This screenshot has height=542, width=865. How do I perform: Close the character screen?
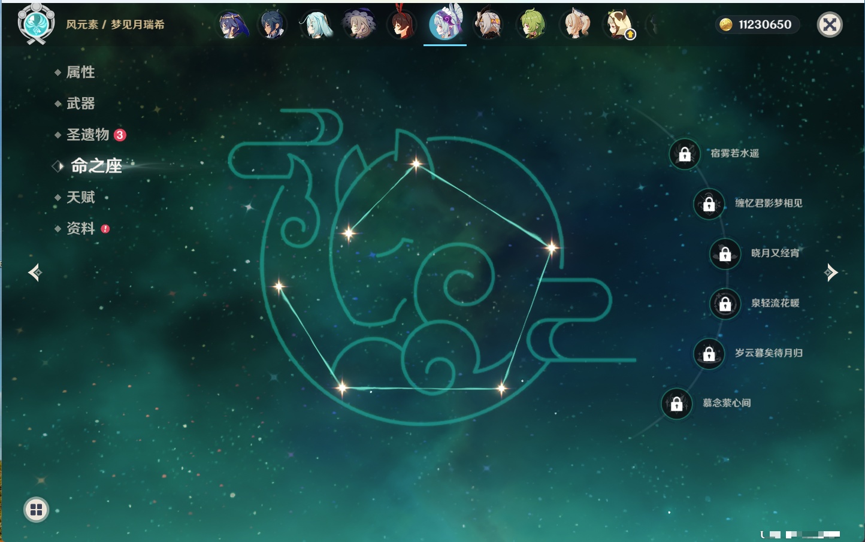[830, 25]
